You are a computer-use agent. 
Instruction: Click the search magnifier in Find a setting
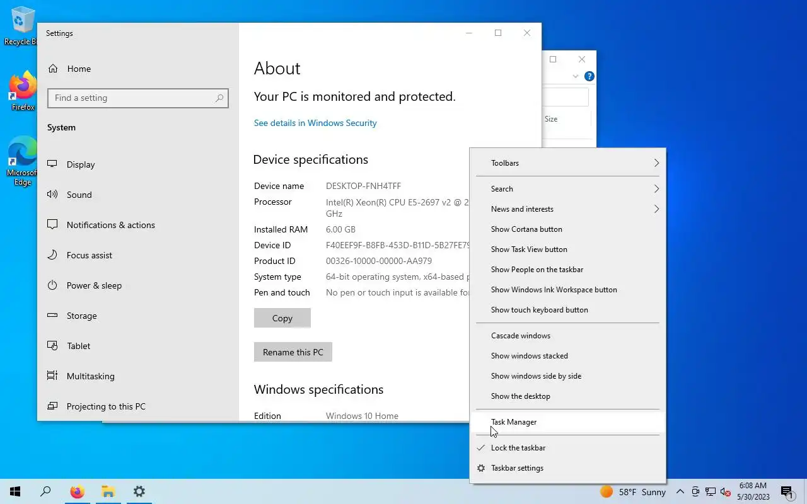(x=219, y=98)
